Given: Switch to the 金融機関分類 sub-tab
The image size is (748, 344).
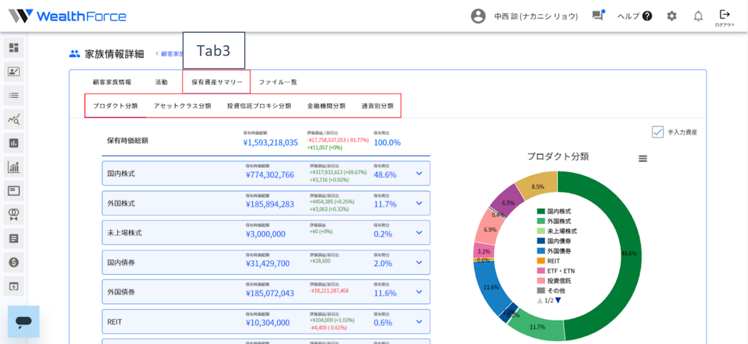Looking at the screenshot, I should click(x=326, y=106).
